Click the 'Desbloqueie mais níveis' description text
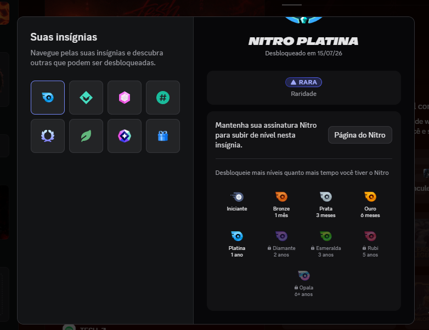The image size is (429, 330). click(302, 173)
